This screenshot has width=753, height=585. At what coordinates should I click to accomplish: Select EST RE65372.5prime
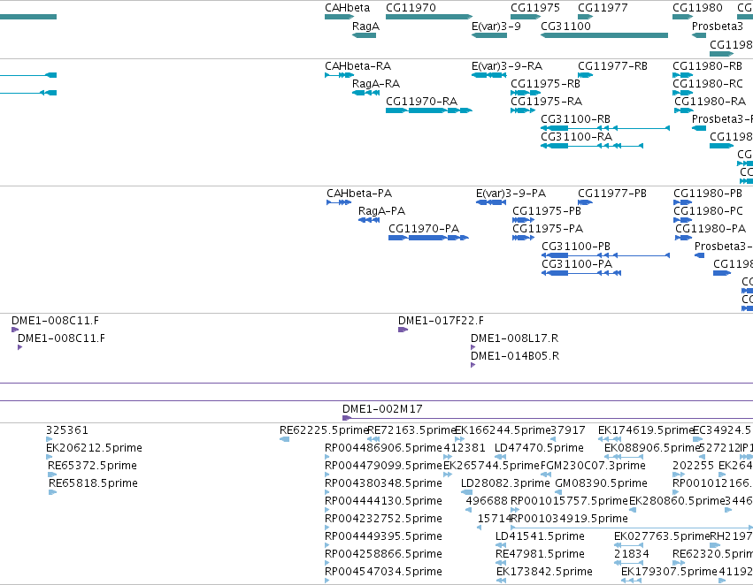52,475
